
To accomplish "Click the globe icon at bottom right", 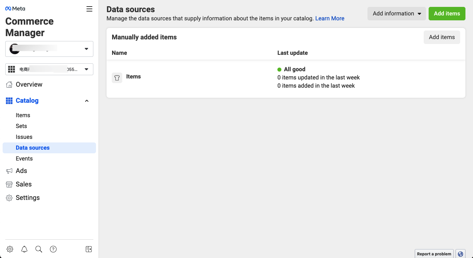I will (461, 254).
